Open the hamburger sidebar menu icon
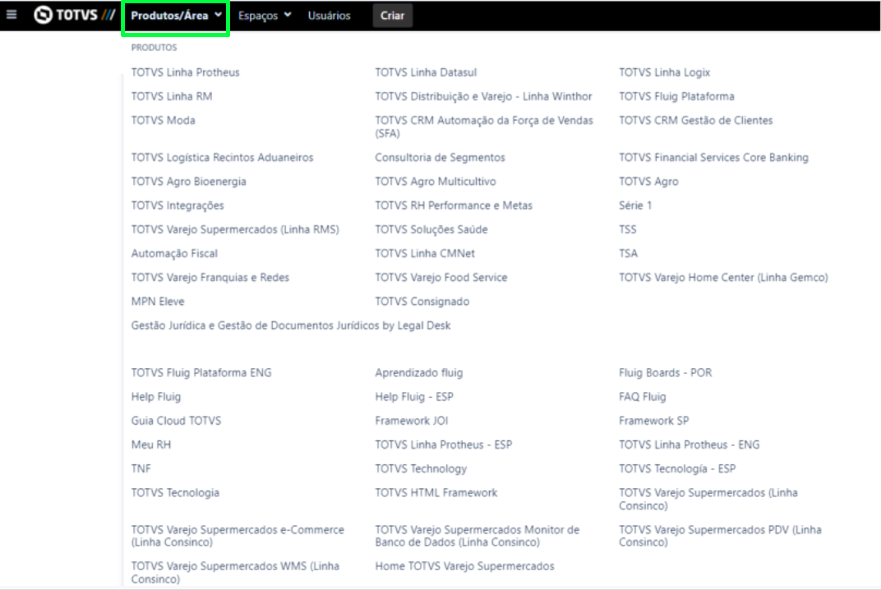The height and width of the screenshot is (590, 881). pos(12,15)
